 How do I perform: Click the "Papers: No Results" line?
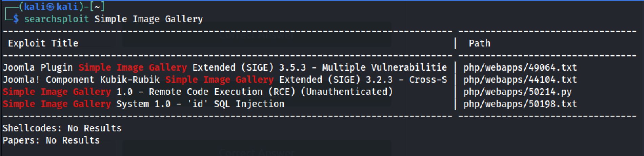click(x=51, y=140)
